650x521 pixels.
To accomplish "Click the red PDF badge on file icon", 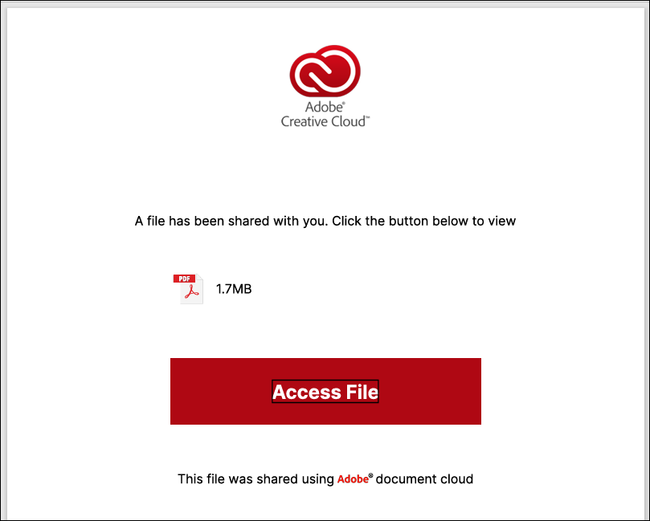I will click(184, 279).
